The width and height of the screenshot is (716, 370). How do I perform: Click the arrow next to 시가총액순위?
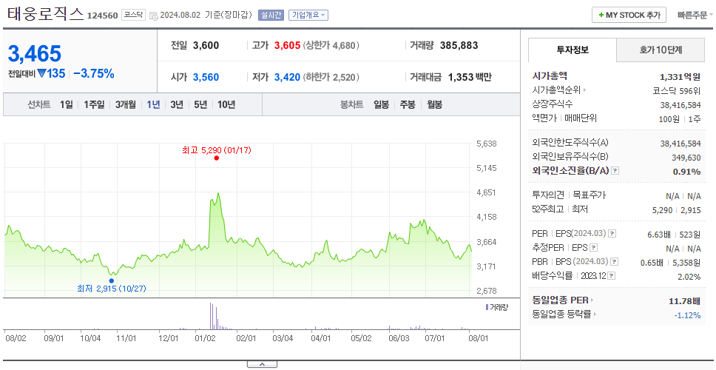(x=584, y=90)
